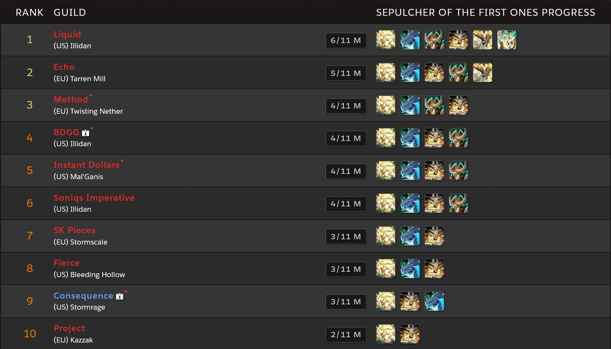This screenshot has width=611, height=349.
Task: Click Echo's 5/11 M progress badge
Action: pos(346,73)
